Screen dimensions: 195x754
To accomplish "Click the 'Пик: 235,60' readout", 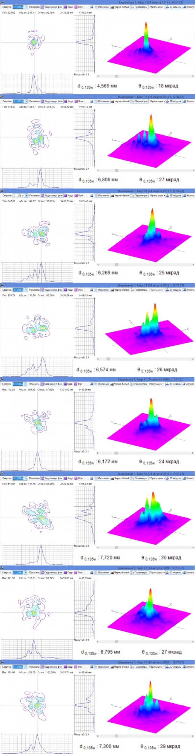I will [x=9, y=12].
